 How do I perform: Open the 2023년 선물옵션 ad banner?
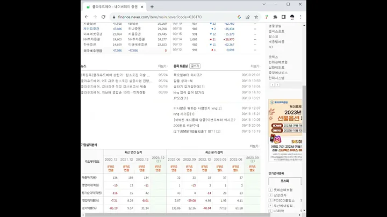(285, 131)
